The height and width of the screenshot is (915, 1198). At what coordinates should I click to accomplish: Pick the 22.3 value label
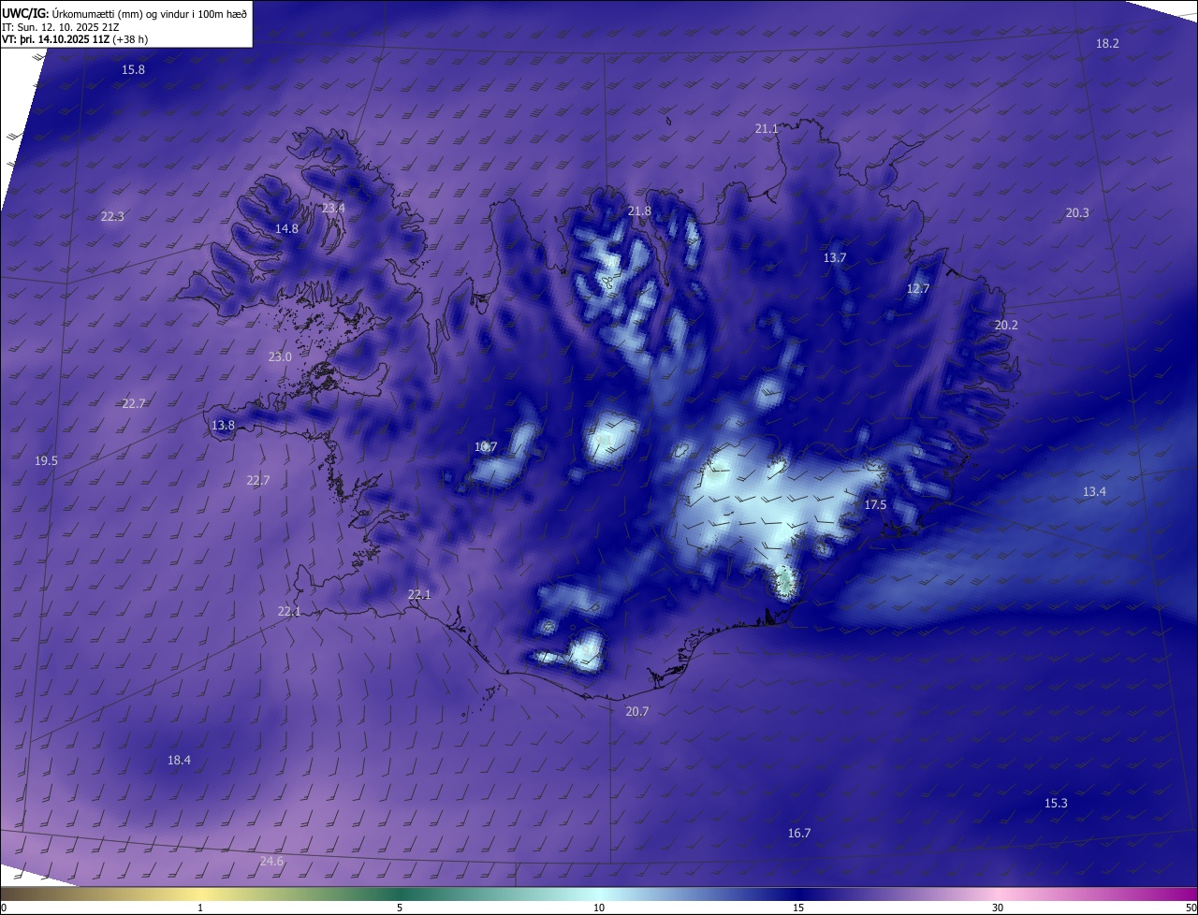112,217
